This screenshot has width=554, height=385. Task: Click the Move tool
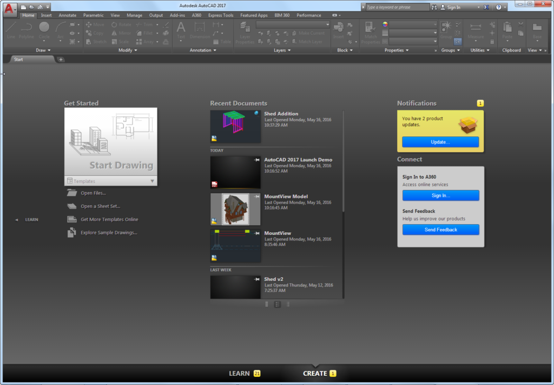[95, 25]
